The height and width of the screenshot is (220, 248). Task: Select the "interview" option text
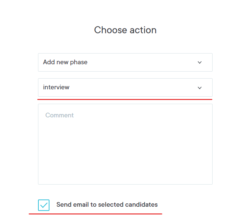pyautogui.click(x=56, y=87)
